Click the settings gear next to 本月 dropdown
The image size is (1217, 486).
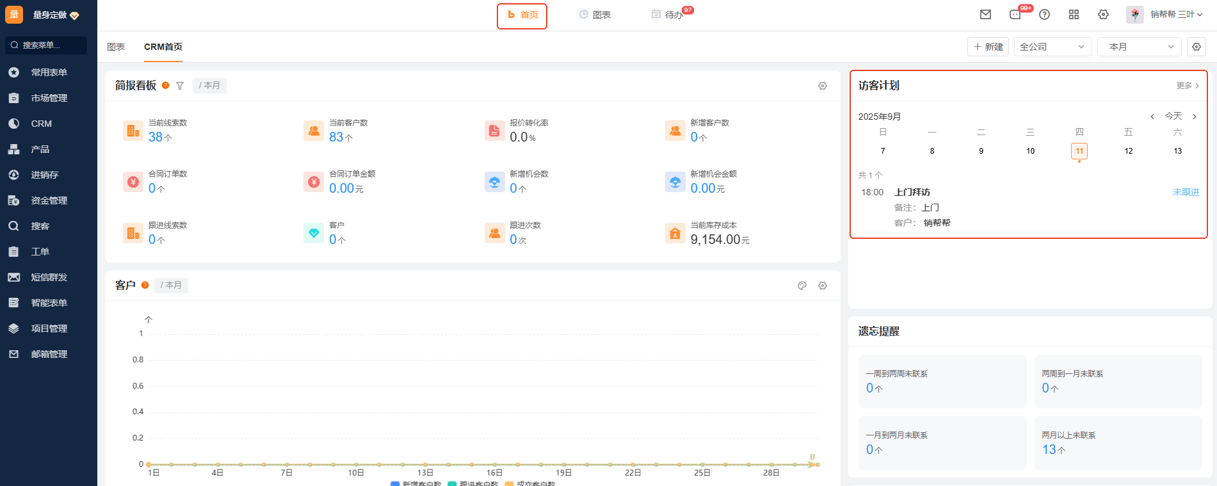(1197, 47)
